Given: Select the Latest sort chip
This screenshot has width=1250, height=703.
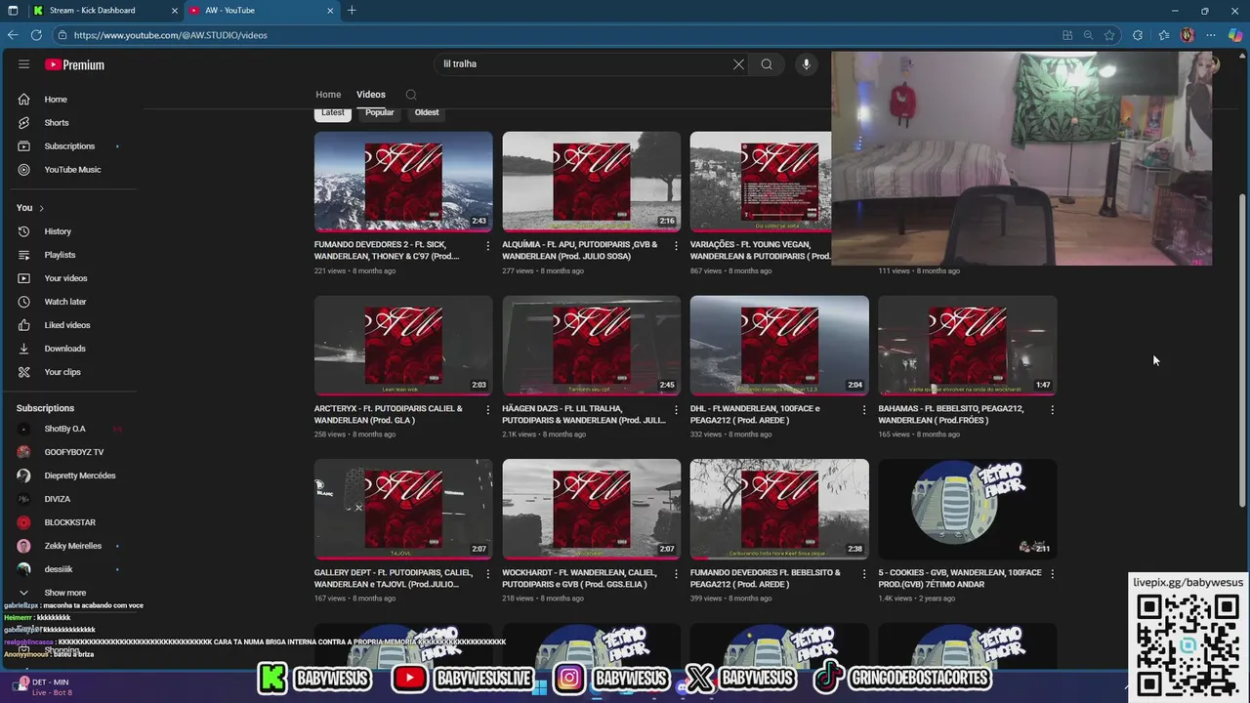Looking at the screenshot, I should 333,112.
